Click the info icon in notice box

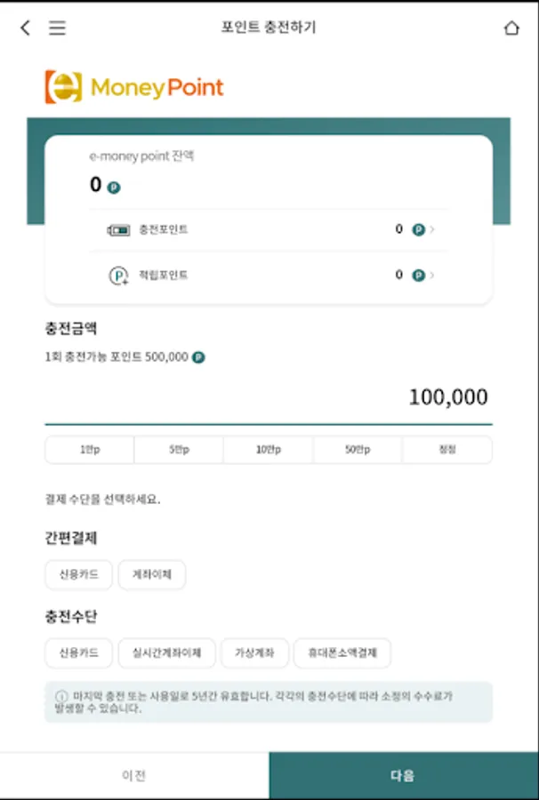[x=61, y=696]
